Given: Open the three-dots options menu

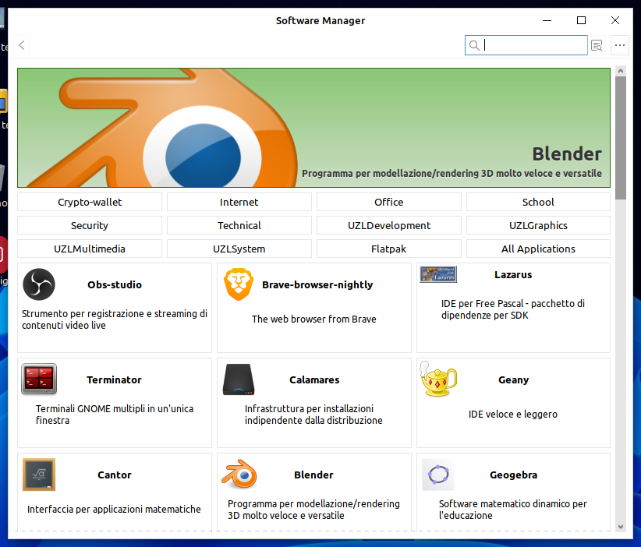Looking at the screenshot, I should coord(620,45).
